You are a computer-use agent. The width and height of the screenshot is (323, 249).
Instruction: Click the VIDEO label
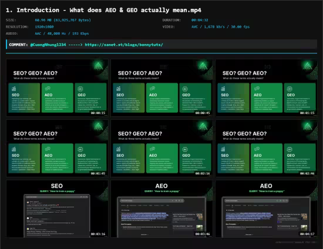pos(169,27)
